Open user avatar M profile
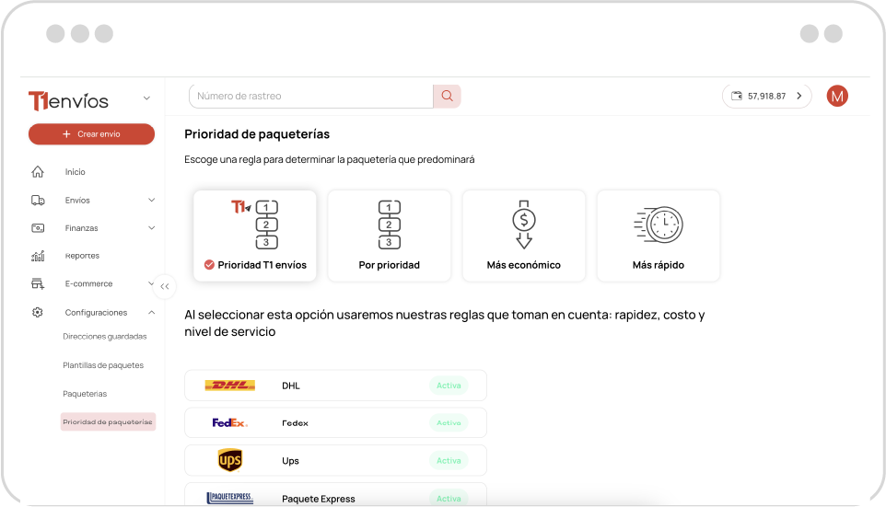The width and height of the screenshot is (886, 507). tap(837, 96)
